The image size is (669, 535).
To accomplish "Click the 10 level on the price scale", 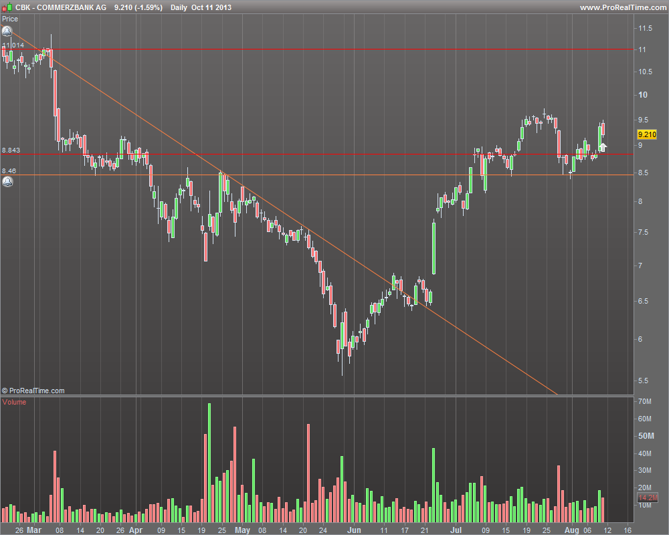I will [x=642, y=95].
